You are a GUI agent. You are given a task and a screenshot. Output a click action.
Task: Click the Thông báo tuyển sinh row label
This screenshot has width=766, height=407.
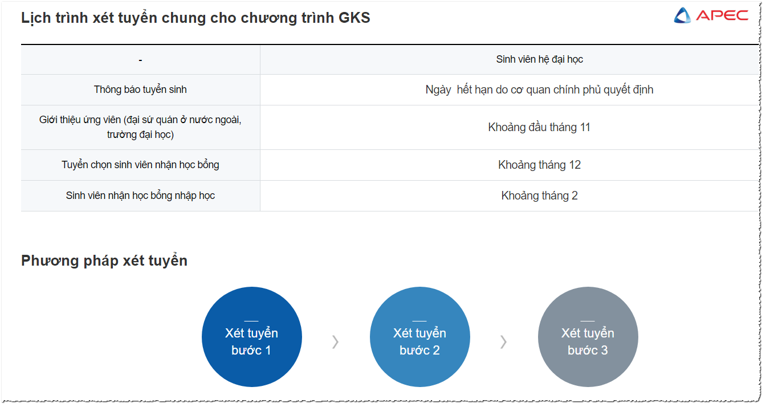click(140, 89)
